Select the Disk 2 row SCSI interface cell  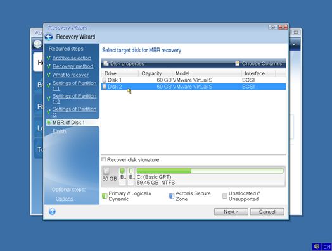(248, 87)
